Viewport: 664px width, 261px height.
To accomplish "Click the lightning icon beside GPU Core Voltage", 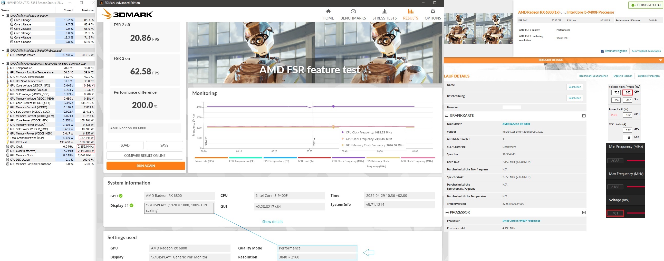I will (x=7, y=85).
